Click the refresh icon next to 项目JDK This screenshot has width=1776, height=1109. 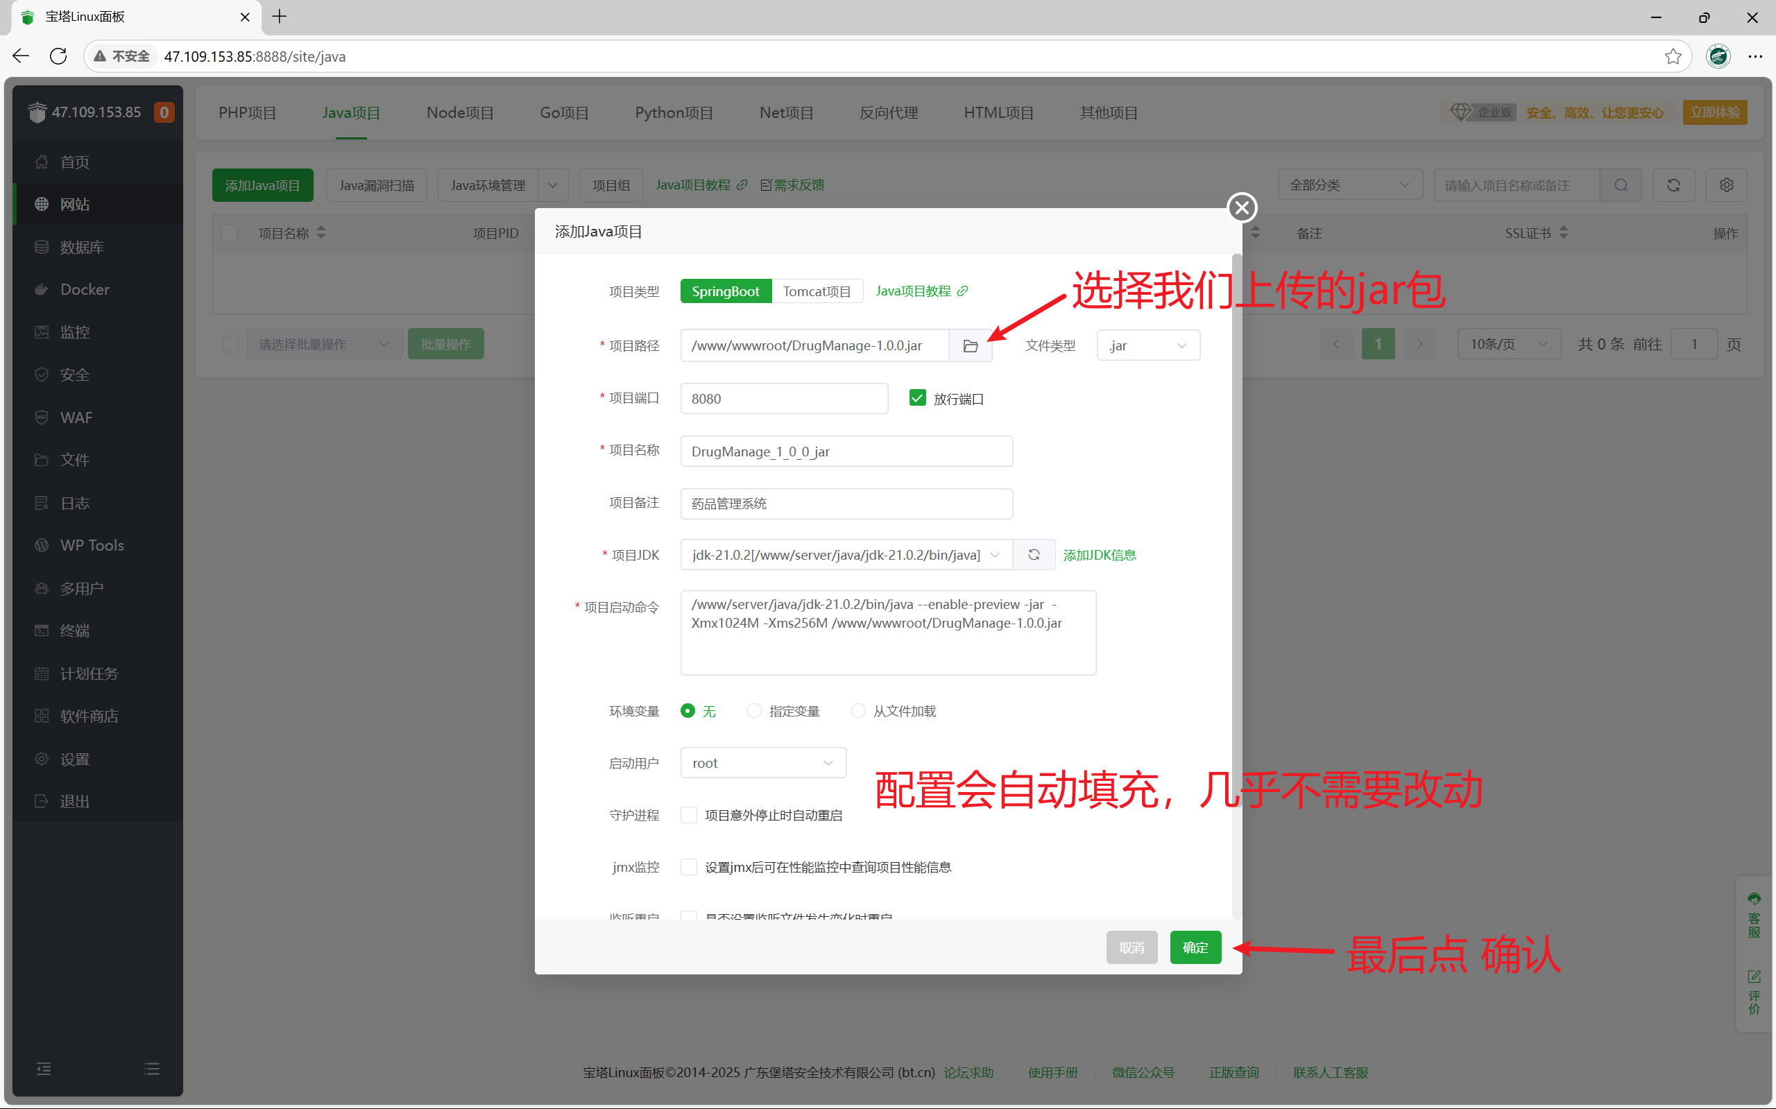point(1034,555)
